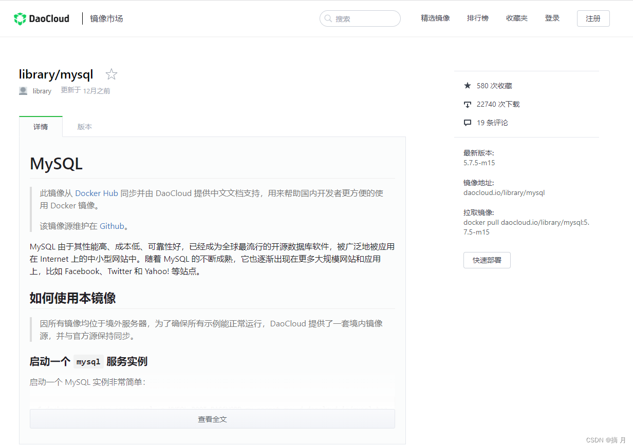Open the Github link

(112, 226)
